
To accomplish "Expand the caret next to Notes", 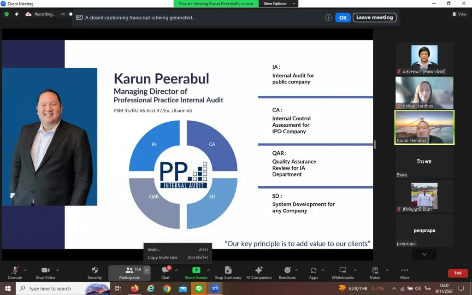I will (387, 270).
